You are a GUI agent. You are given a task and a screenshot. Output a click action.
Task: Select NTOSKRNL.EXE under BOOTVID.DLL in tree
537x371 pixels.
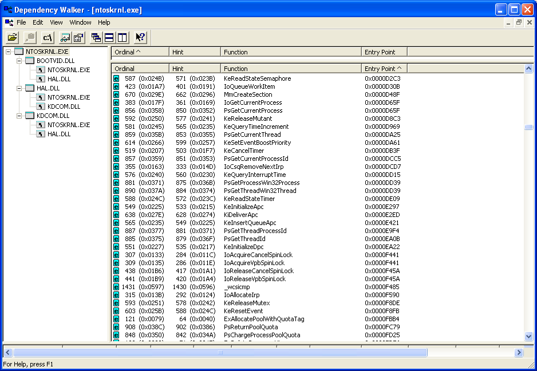[69, 70]
